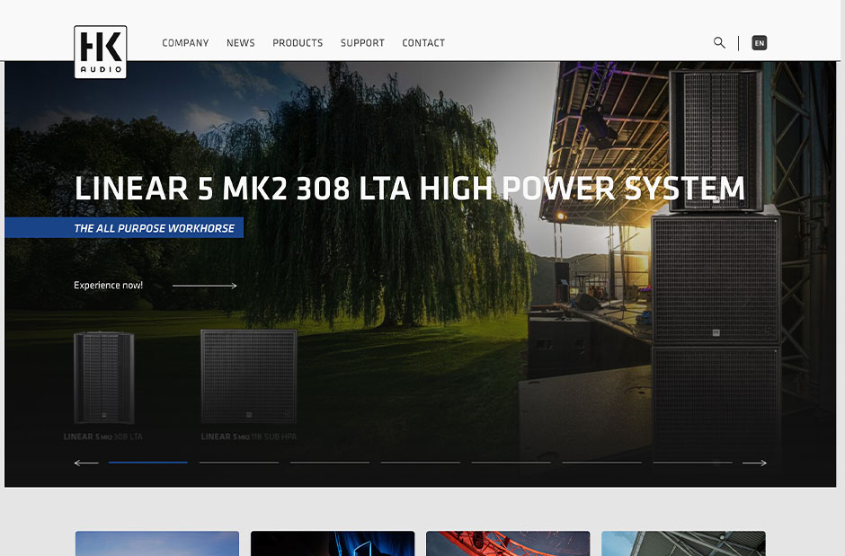This screenshot has height=556, width=845.
Task: Go to the previous slide arrow
Action: point(86,463)
